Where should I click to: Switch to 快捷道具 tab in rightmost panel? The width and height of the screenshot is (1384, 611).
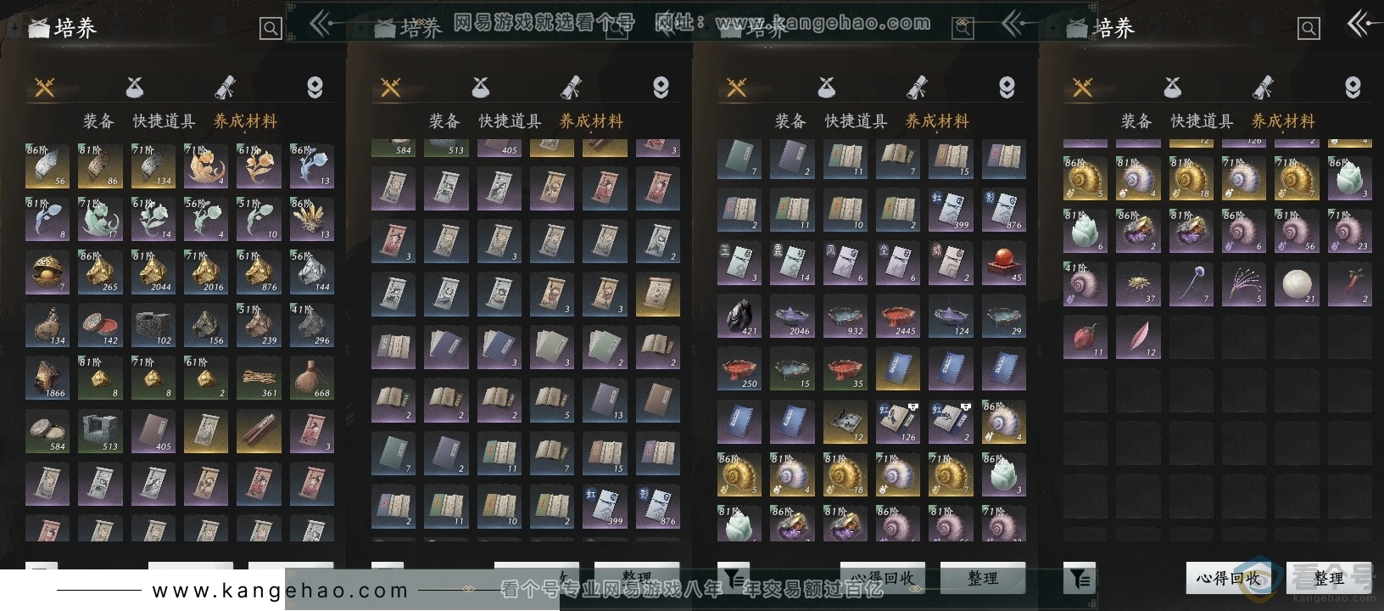point(1202,121)
